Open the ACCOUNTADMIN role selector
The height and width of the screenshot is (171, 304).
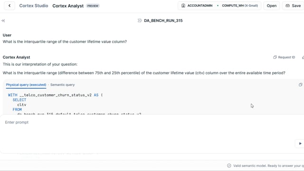coord(197,6)
